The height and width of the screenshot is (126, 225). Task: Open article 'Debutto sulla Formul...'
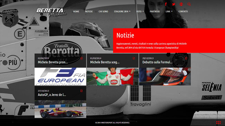(x=157, y=62)
